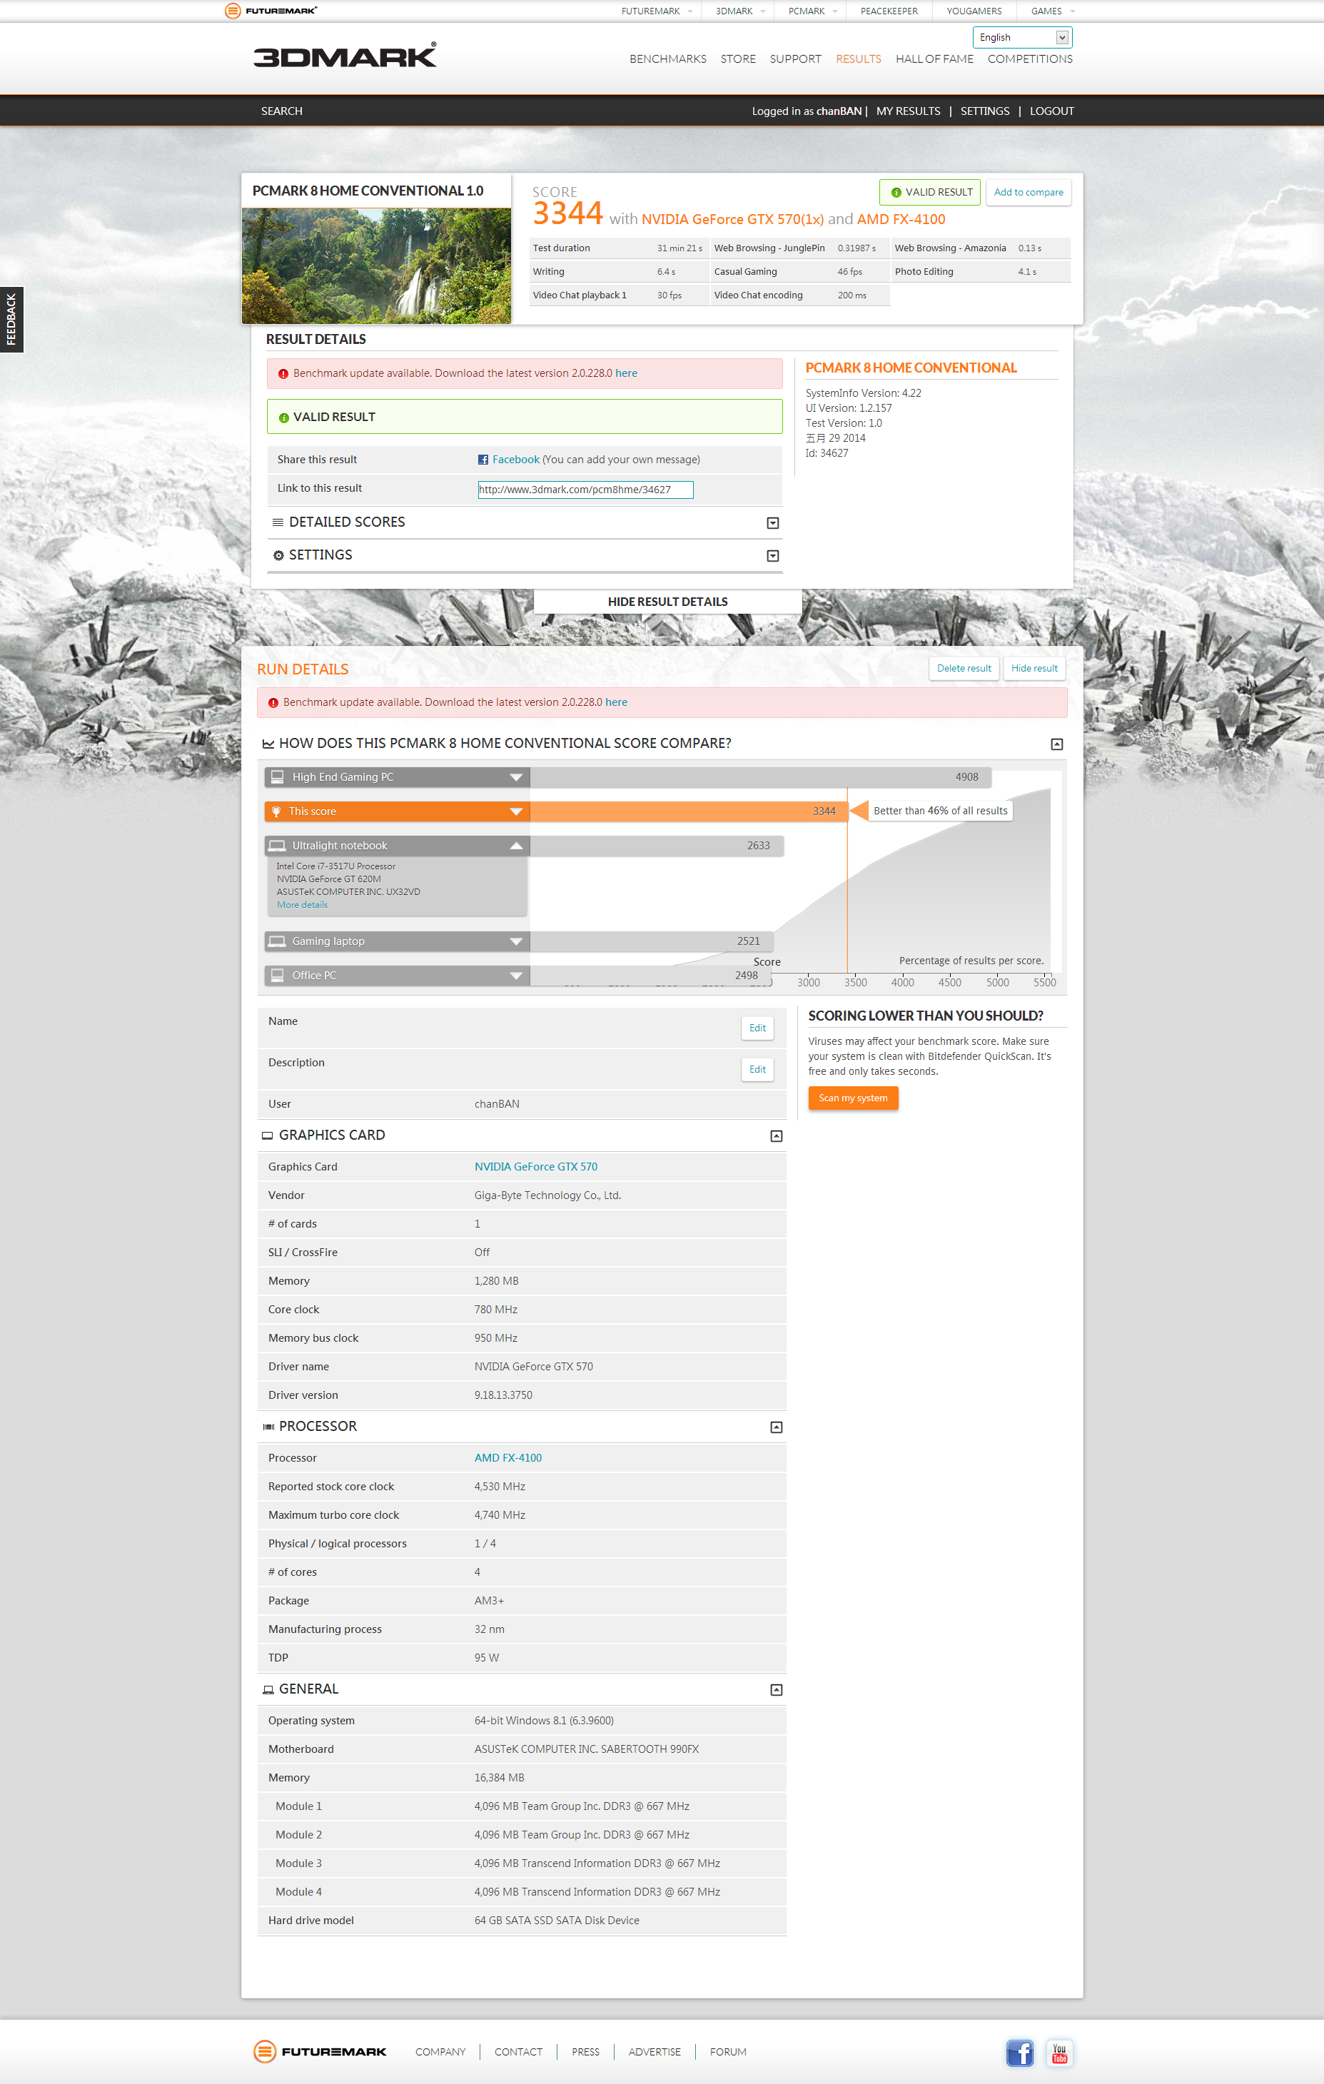Viewport: 1324px width, 2084px height.
Task: Click the Gaming laptop icon
Action: point(277,941)
